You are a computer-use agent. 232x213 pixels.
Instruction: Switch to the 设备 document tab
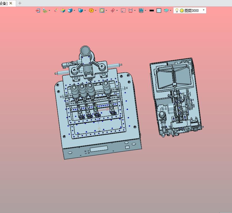pos(4,3)
